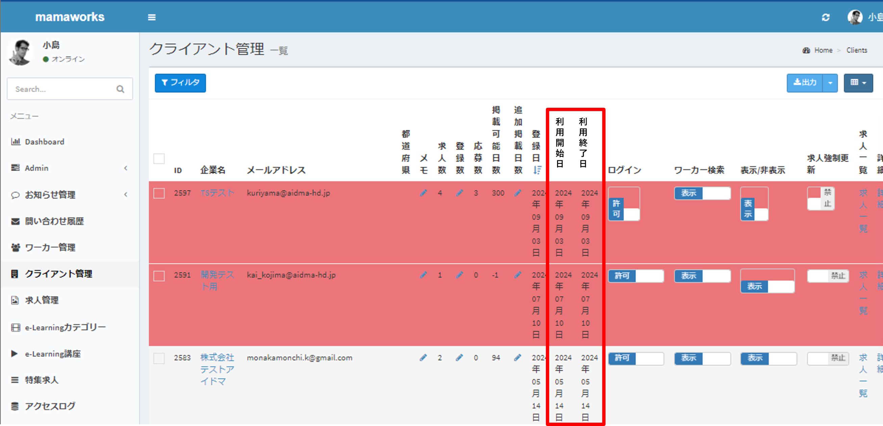Tick the select-all header checkbox
Image resolution: width=883 pixels, height=426 pixels.
tap(159, 159)
